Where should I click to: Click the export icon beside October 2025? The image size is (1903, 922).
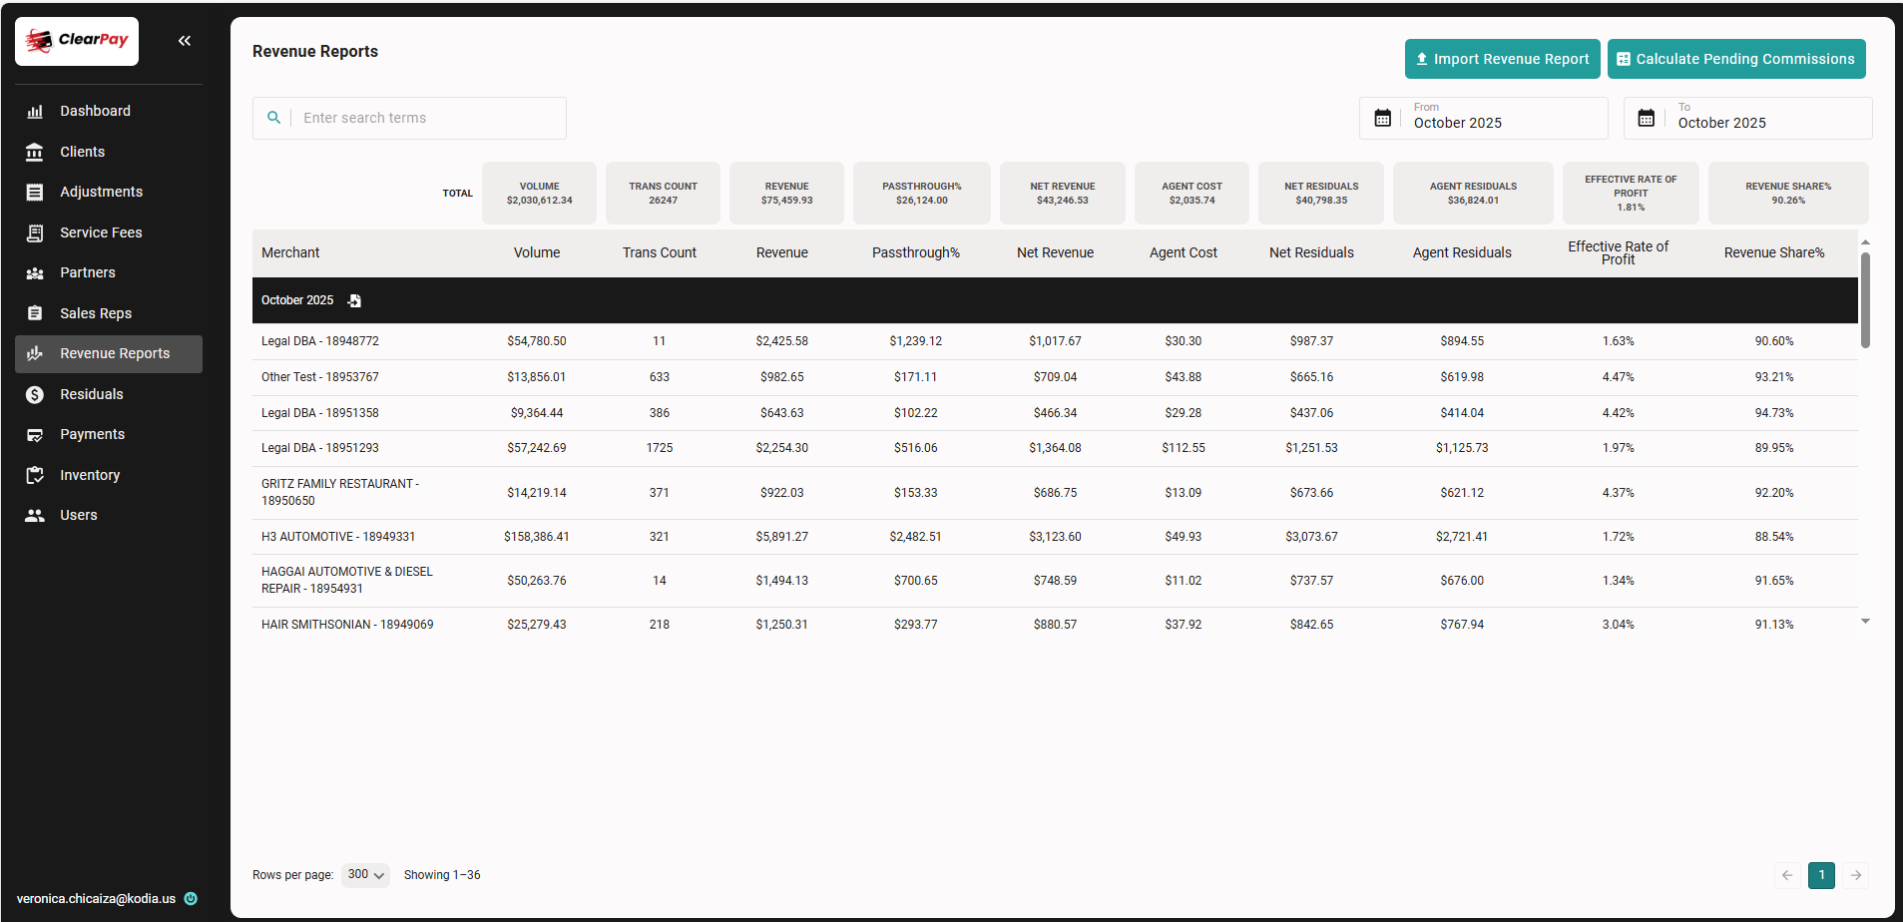[354, 300]
